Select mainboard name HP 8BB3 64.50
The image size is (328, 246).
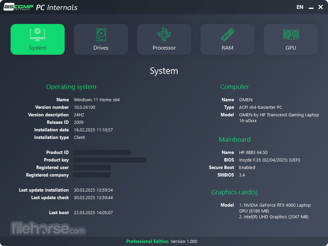pos(253,153)
